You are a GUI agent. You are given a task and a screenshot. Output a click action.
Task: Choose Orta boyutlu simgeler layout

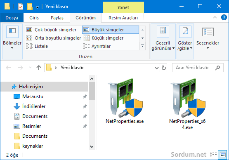[x=54, y=38]
